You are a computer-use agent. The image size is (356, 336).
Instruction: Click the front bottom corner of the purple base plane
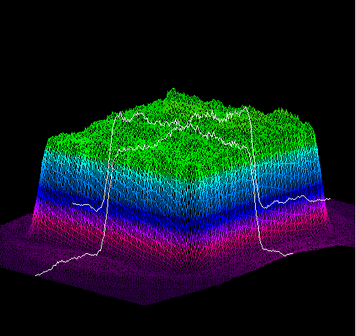pyautogui.click(x=145, y=305)
